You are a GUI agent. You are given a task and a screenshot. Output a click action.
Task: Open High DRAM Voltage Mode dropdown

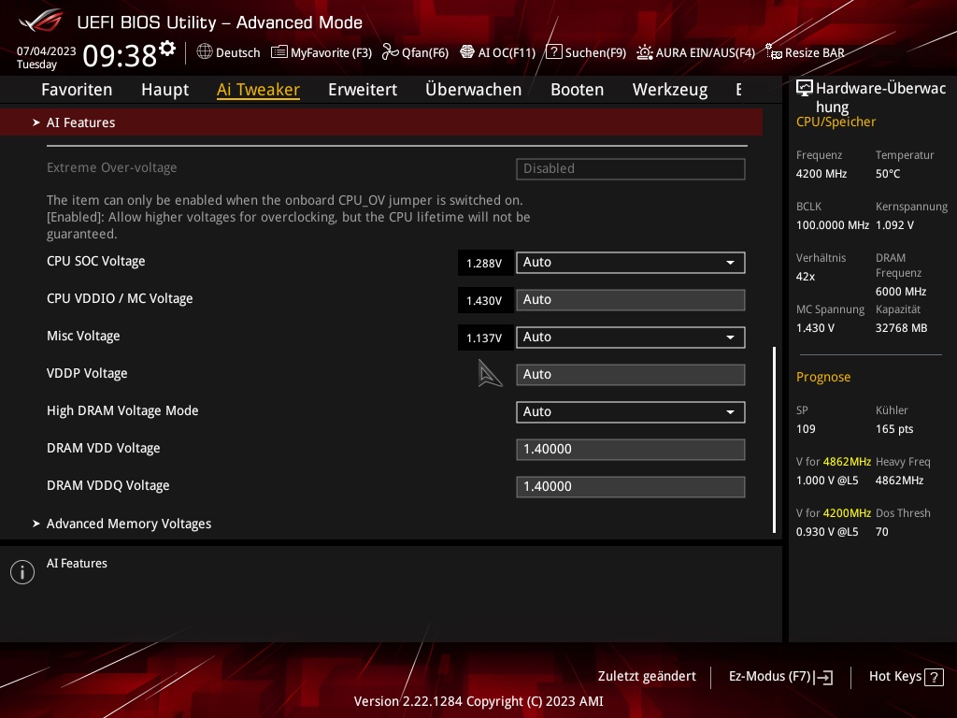pos(631,412)
